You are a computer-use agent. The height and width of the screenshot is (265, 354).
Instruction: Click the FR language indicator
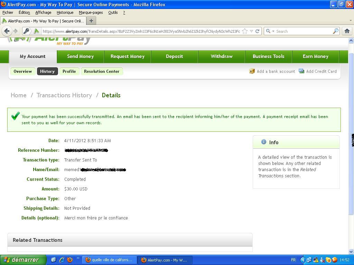(x=293, y=260)
